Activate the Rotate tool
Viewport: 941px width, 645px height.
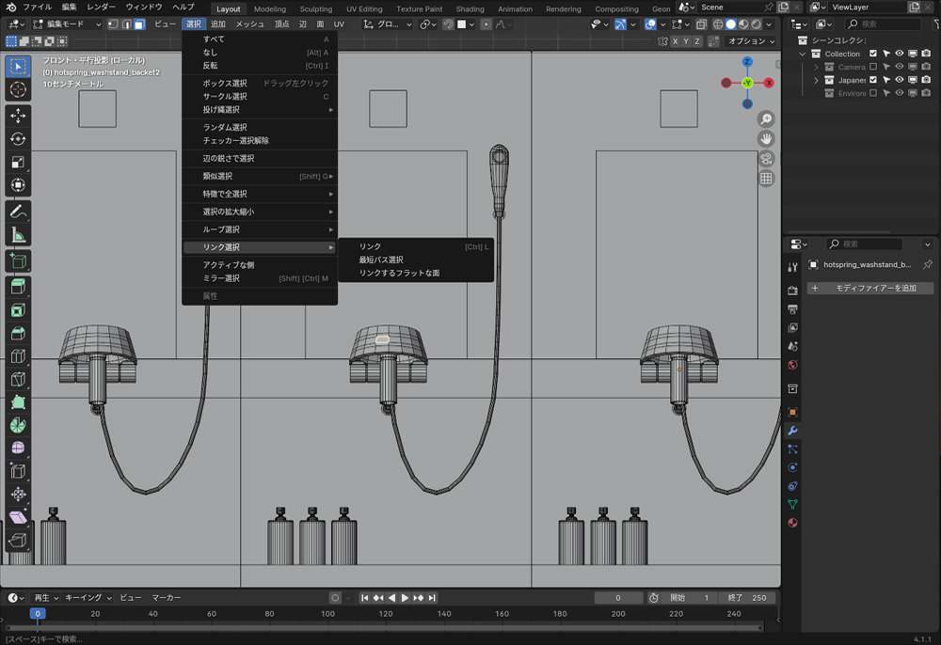[18, 138]
